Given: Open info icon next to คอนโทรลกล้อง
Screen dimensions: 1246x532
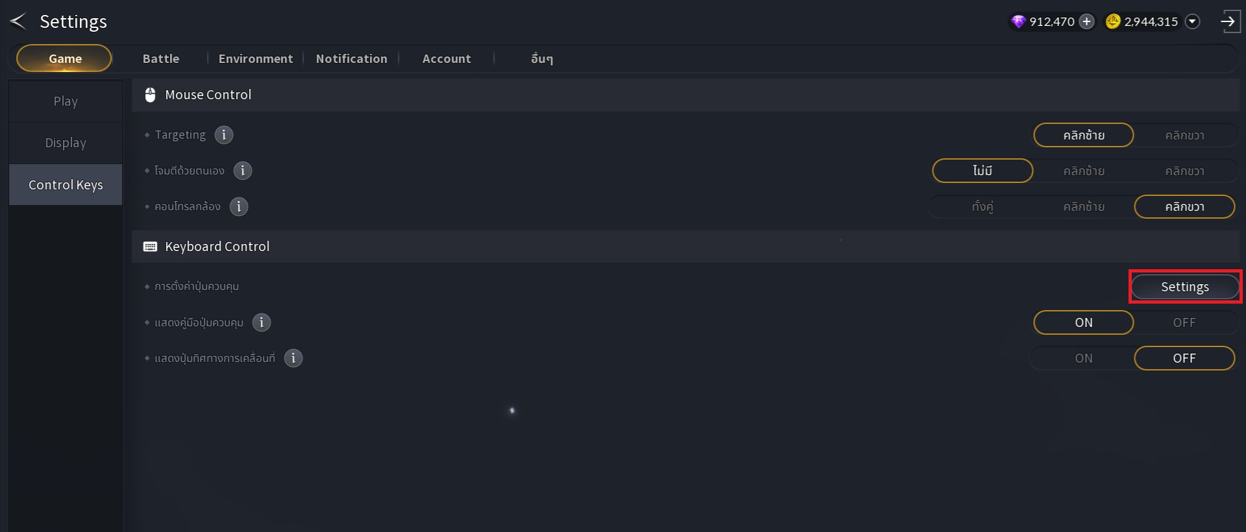Looking at the screenshot, I should (x=239, y=206).
